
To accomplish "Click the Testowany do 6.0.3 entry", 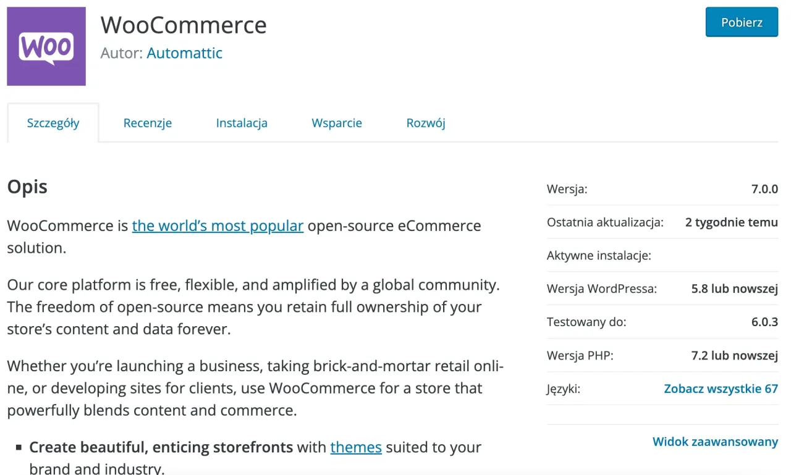I will click(x=661, y=322).
